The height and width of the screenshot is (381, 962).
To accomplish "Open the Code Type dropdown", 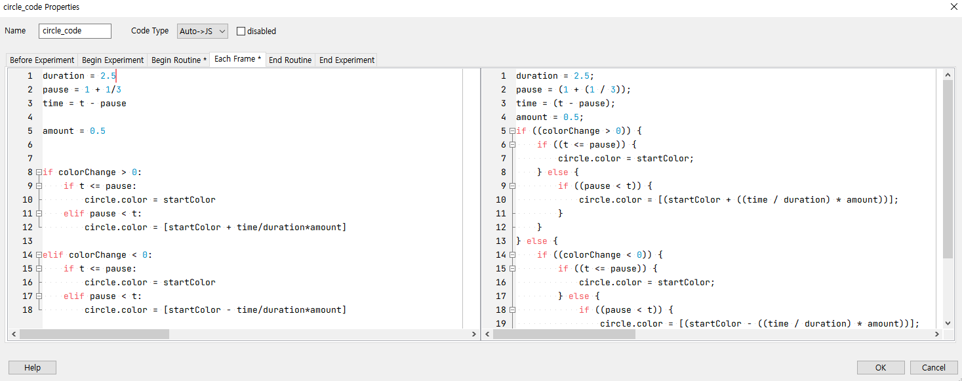I will coord(202,30).
